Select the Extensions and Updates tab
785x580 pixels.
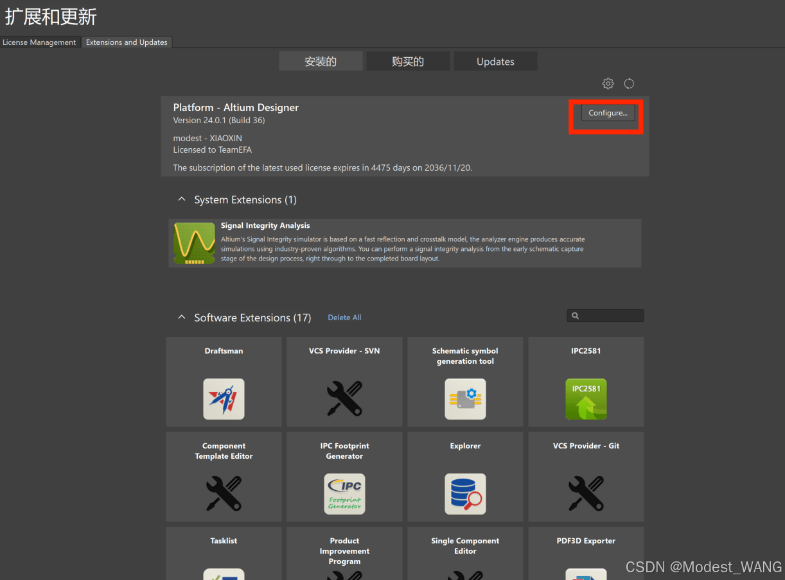[x=127, y=42]
